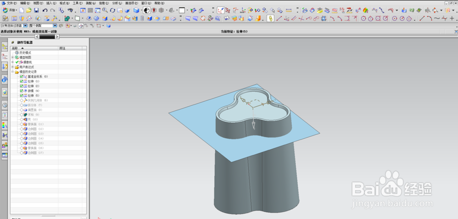Open the 编辑 menu

coord(25,3)
